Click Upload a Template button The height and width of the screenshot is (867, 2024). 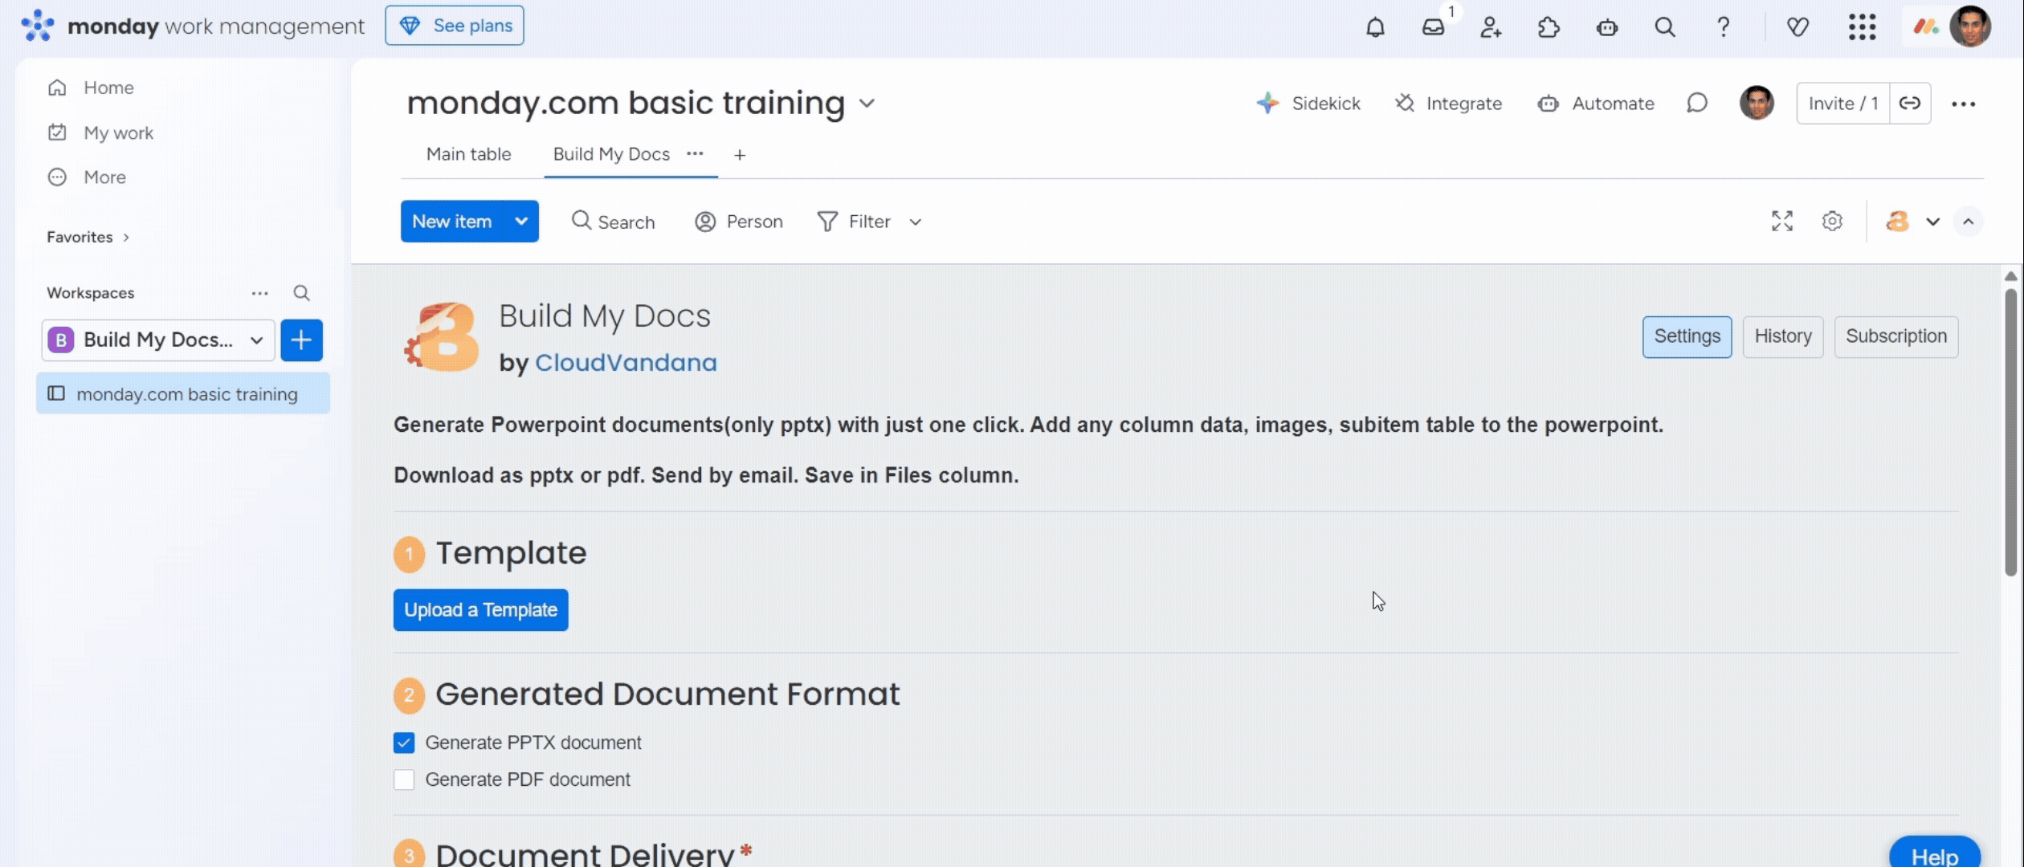(480, 611)
